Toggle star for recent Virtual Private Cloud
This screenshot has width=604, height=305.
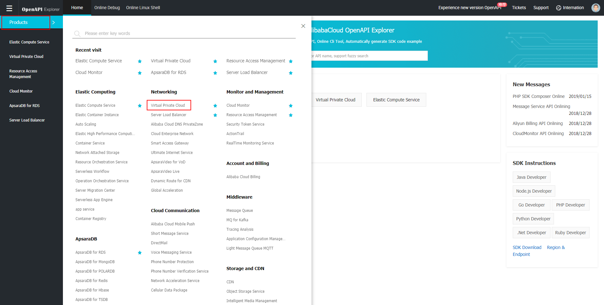point(215,61)
